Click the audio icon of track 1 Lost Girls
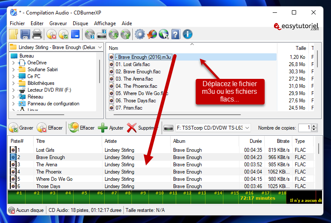 click(x=13, y=150)
